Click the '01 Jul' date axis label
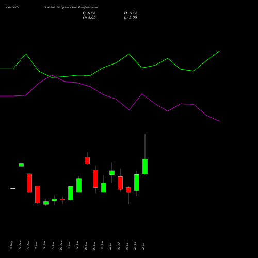The height and width of the screenshot is (258, 258). (111, 246)
